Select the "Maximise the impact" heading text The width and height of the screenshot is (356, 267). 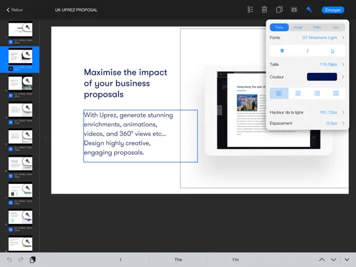[126, 83]
